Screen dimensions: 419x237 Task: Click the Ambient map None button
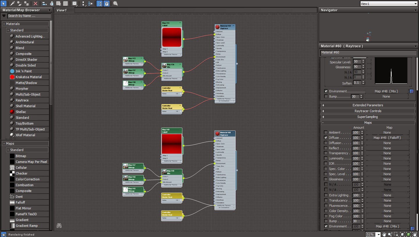tap(387, 132)
